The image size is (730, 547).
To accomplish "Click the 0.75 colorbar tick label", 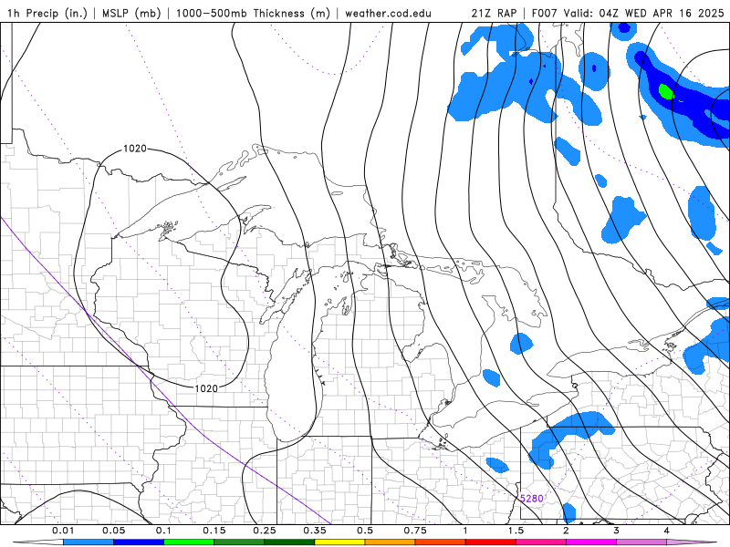I will tap(415, 531).
